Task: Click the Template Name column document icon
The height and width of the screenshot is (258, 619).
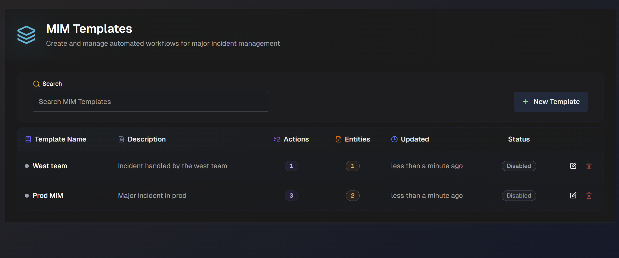Action: [28, 139]
